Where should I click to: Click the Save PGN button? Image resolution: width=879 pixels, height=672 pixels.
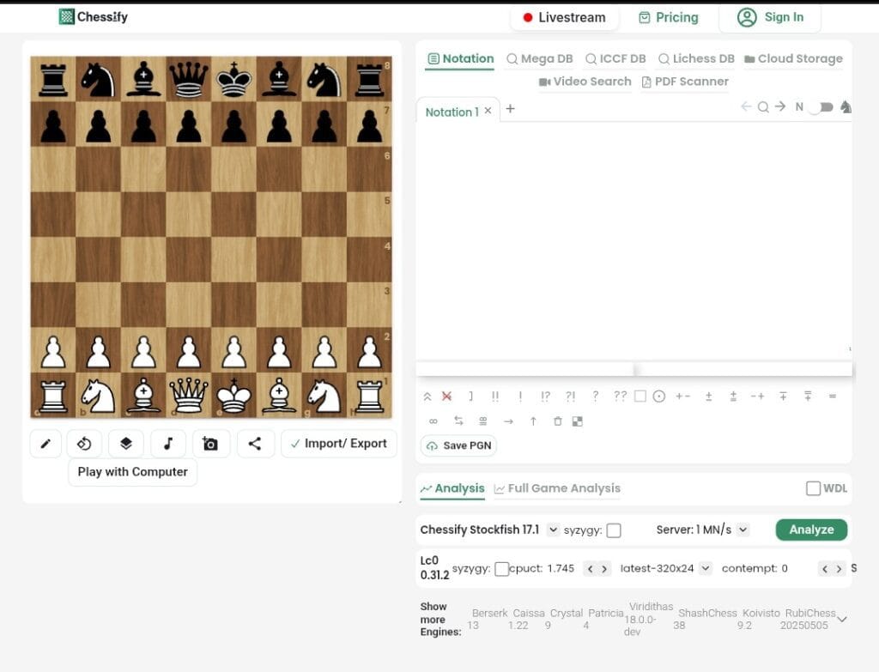tap(458, 445)
